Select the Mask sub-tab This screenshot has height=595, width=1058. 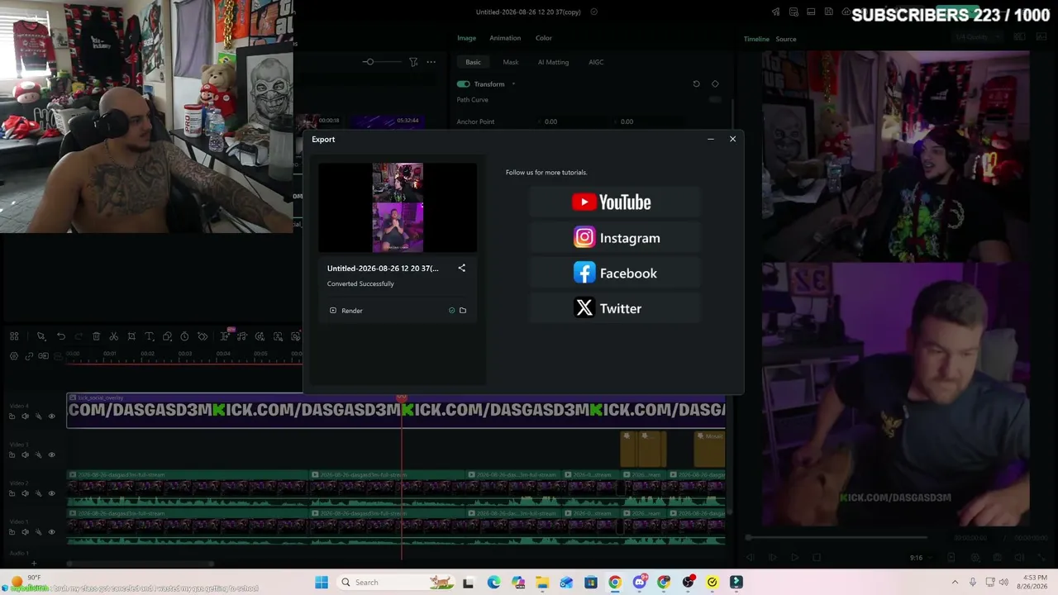511,62
